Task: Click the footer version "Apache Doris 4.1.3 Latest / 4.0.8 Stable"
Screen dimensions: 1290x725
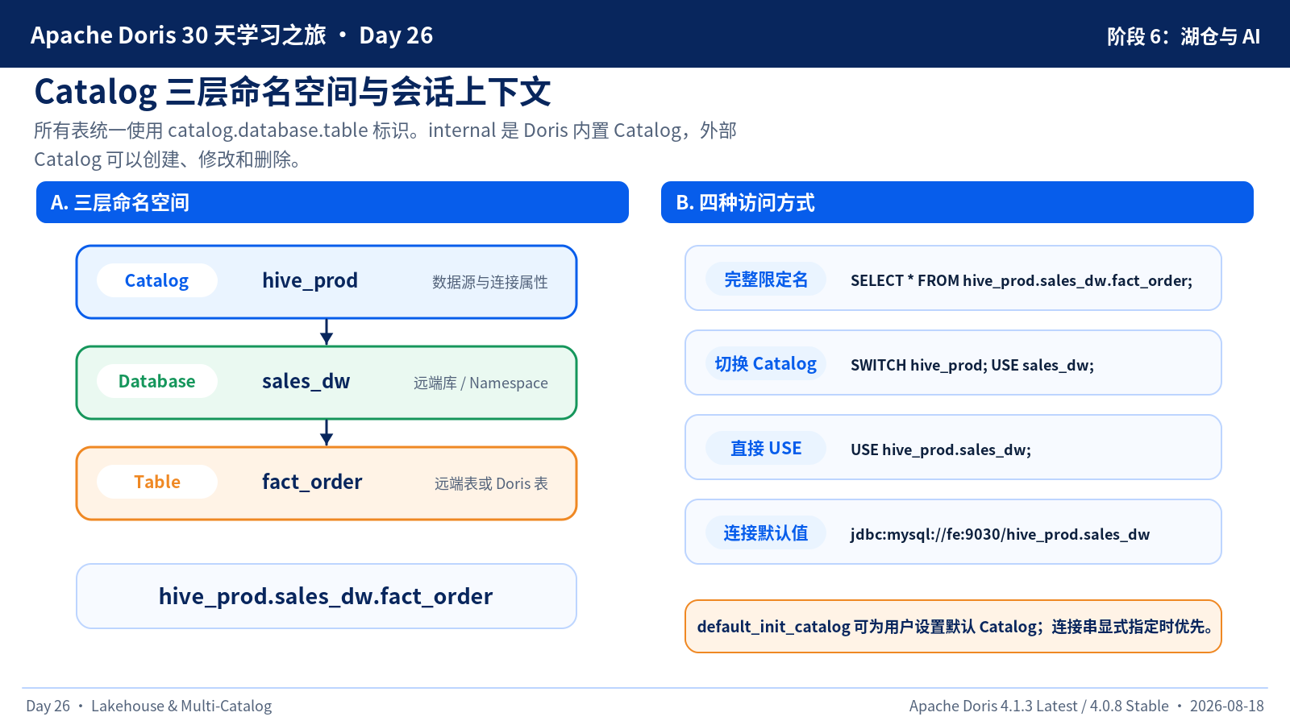Action: click(1039, 706)
